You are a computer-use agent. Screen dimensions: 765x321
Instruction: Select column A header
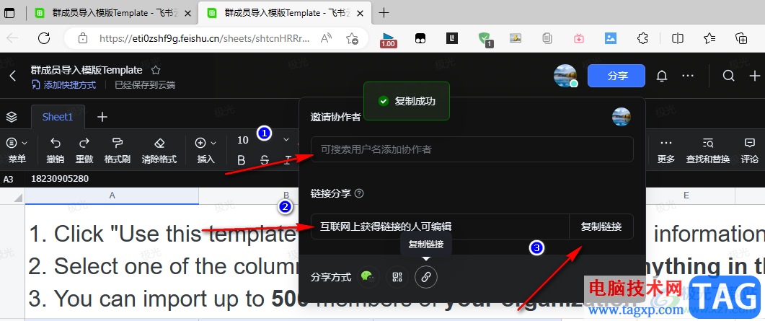pyautogui.click(x=112, y=195)
